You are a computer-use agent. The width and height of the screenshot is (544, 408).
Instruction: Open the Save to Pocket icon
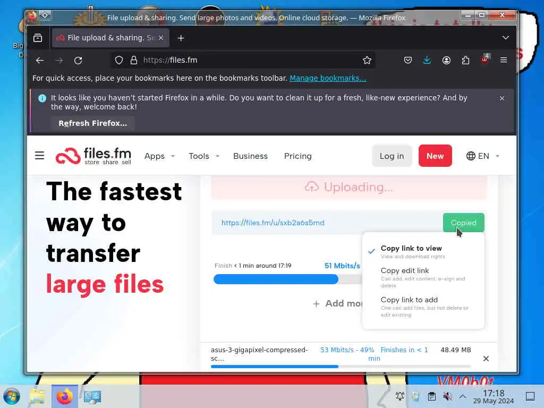(408, 60)
